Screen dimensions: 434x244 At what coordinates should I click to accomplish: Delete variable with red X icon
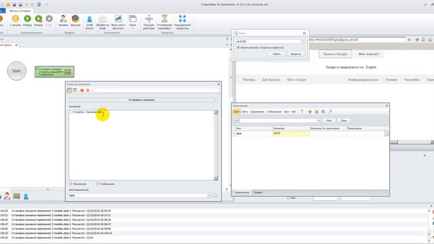[x=317, y=112]
